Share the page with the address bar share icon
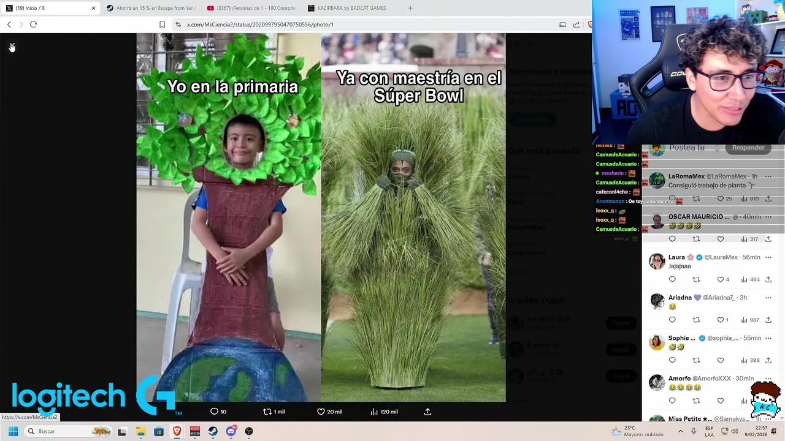Image resolution: width=785 pixels, height=441 pixels. [x=576, y=24]
